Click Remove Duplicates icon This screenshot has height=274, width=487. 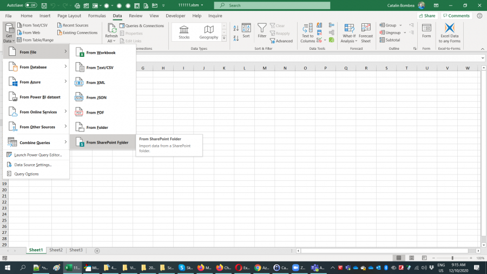(x=319, y=32)
